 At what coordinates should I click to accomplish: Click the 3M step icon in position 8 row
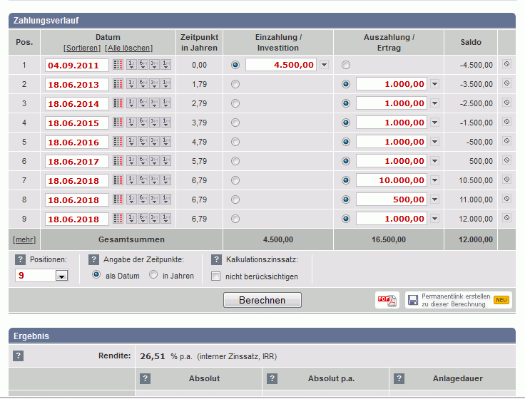click(154, 199)
